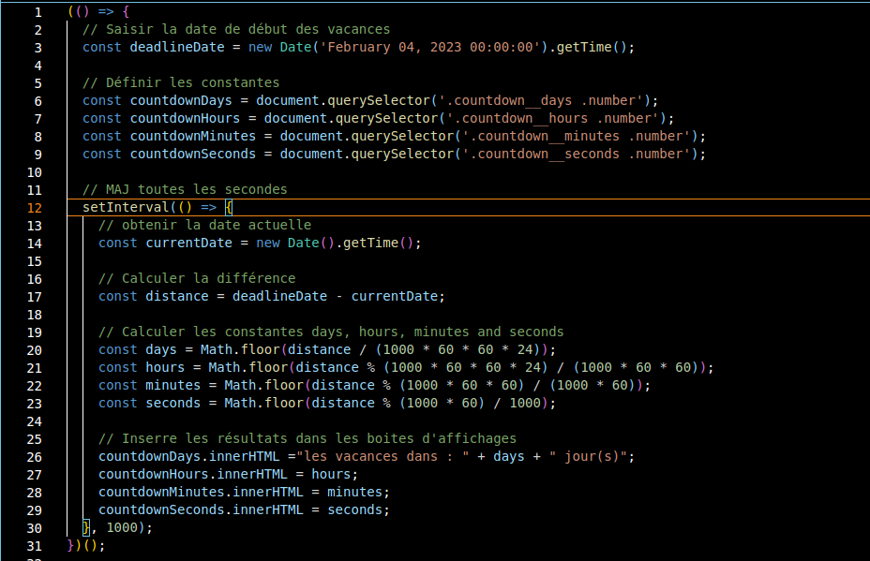Click countdownSeconds.innerHTML on line 29
870x561 pixels.
[x=201, y=509]
